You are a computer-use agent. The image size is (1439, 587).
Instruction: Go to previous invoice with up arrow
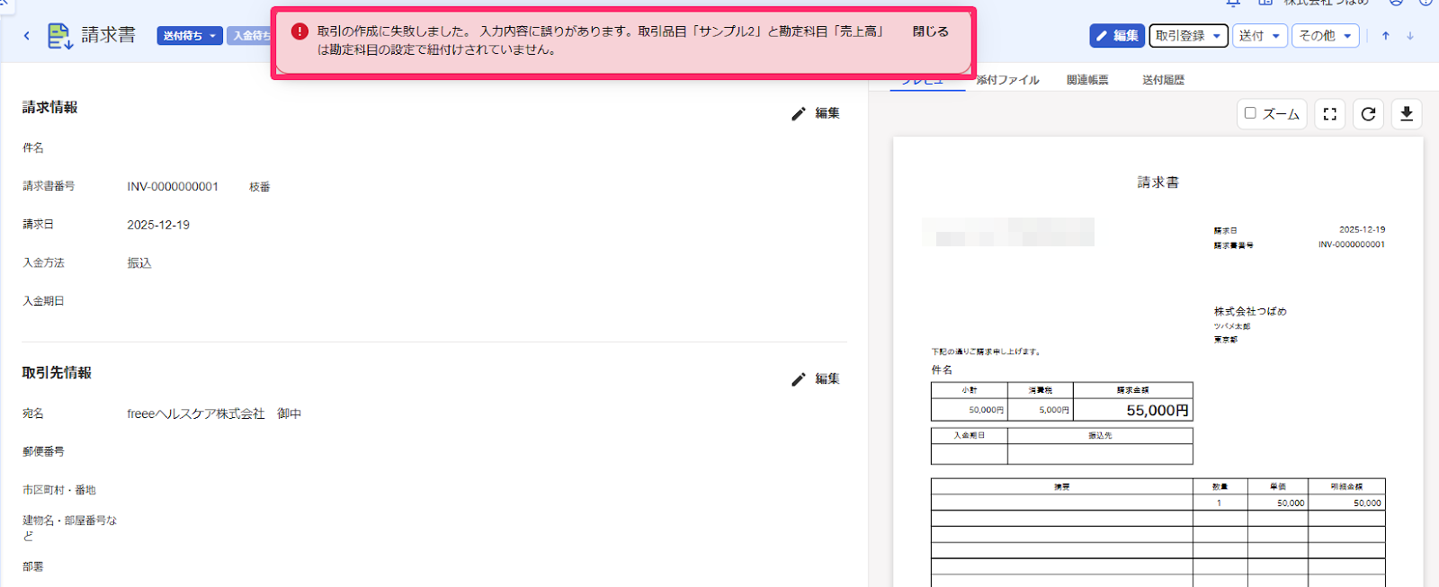(1386, 36)
